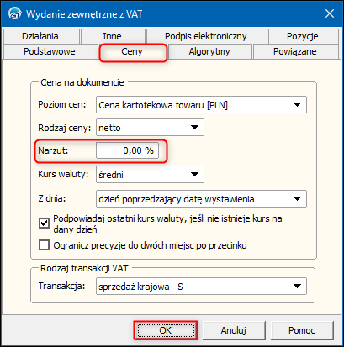Close the Wydanie zewnętrzne z VAT dialog

pyautogui.click(x=330, y=13)
